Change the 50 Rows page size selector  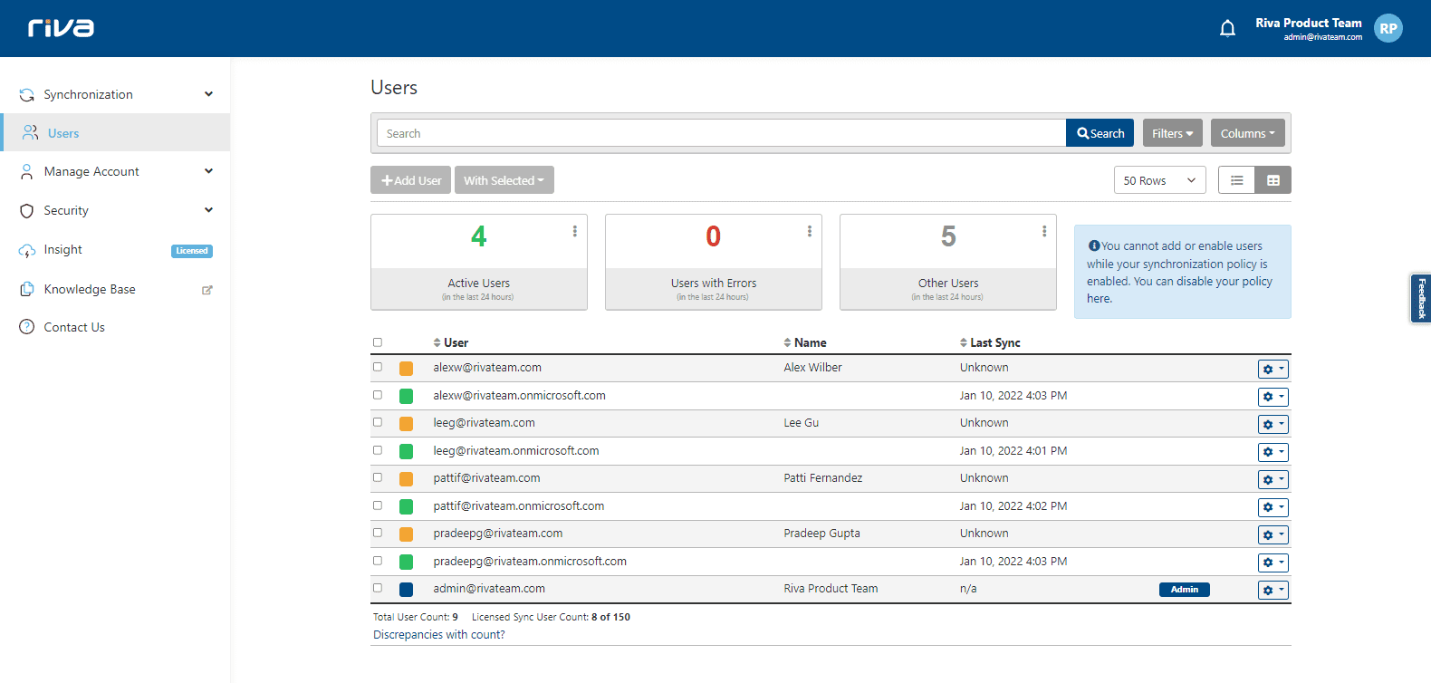pos(1159,180)
